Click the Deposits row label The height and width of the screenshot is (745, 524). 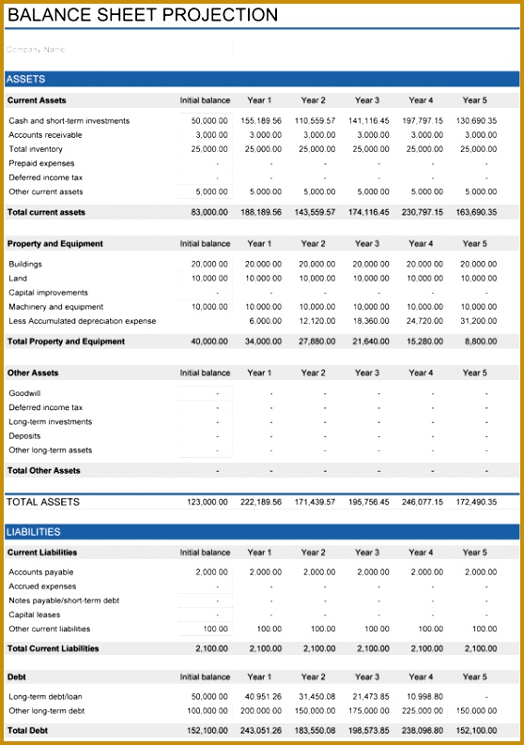[24, 436]
